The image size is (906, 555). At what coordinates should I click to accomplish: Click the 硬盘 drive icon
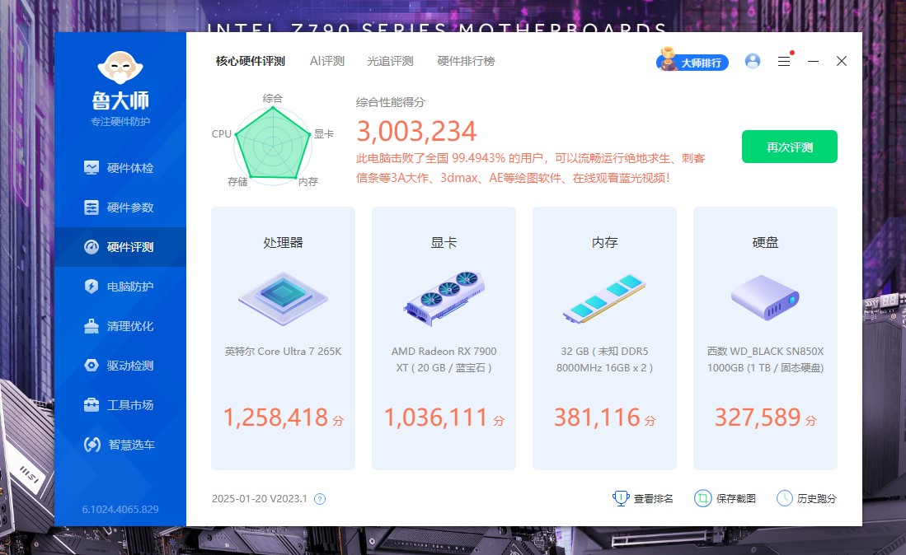click(x=765, y=298)
